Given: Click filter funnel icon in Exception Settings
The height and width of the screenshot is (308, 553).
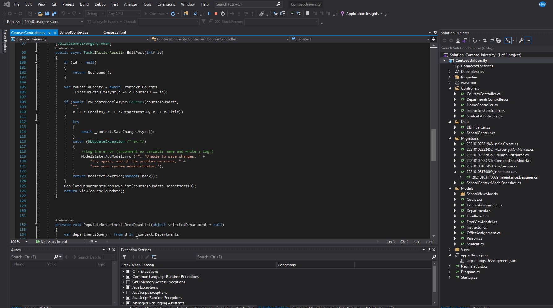Looking at the screenshot, I should pyautogui.click(x=124, y=257).
